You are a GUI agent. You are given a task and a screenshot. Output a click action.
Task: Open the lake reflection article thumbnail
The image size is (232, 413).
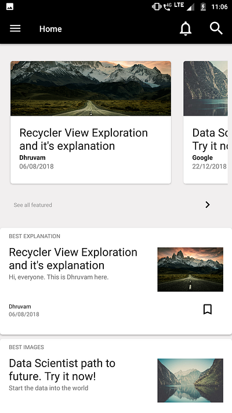tap(190, 380)
